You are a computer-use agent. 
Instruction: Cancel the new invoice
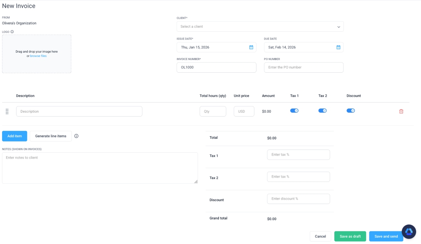320,236
